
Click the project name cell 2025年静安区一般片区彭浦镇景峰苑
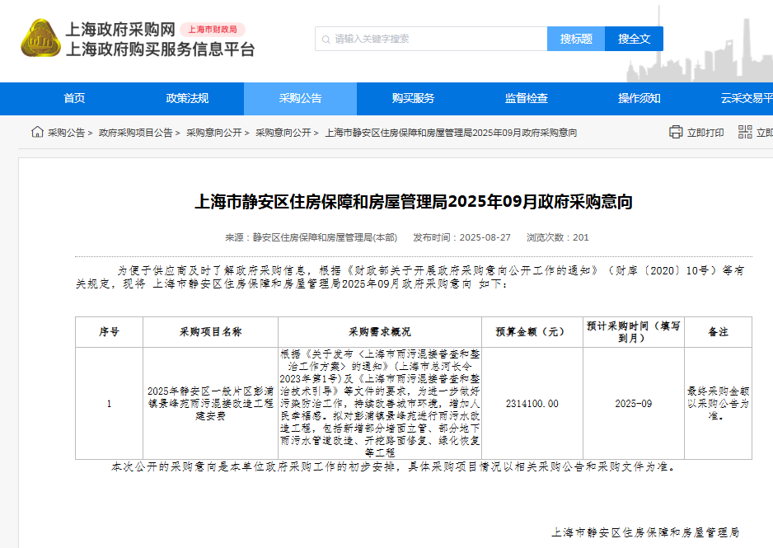(210, 404)
